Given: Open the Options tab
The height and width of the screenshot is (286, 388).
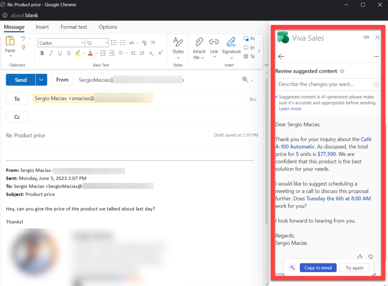Looking at the screenshot, I should click(x=108, y=27).
